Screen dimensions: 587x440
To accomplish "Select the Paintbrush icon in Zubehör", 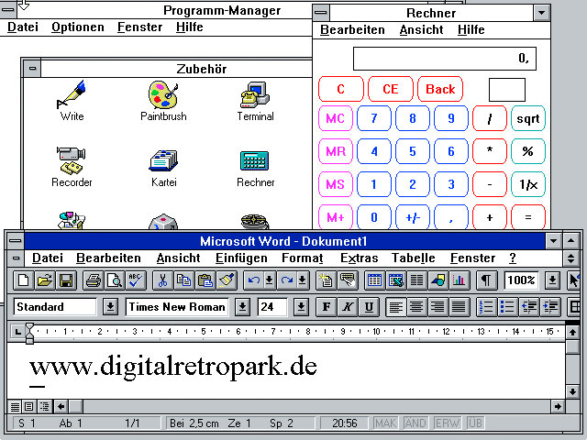I will (163, 101).
